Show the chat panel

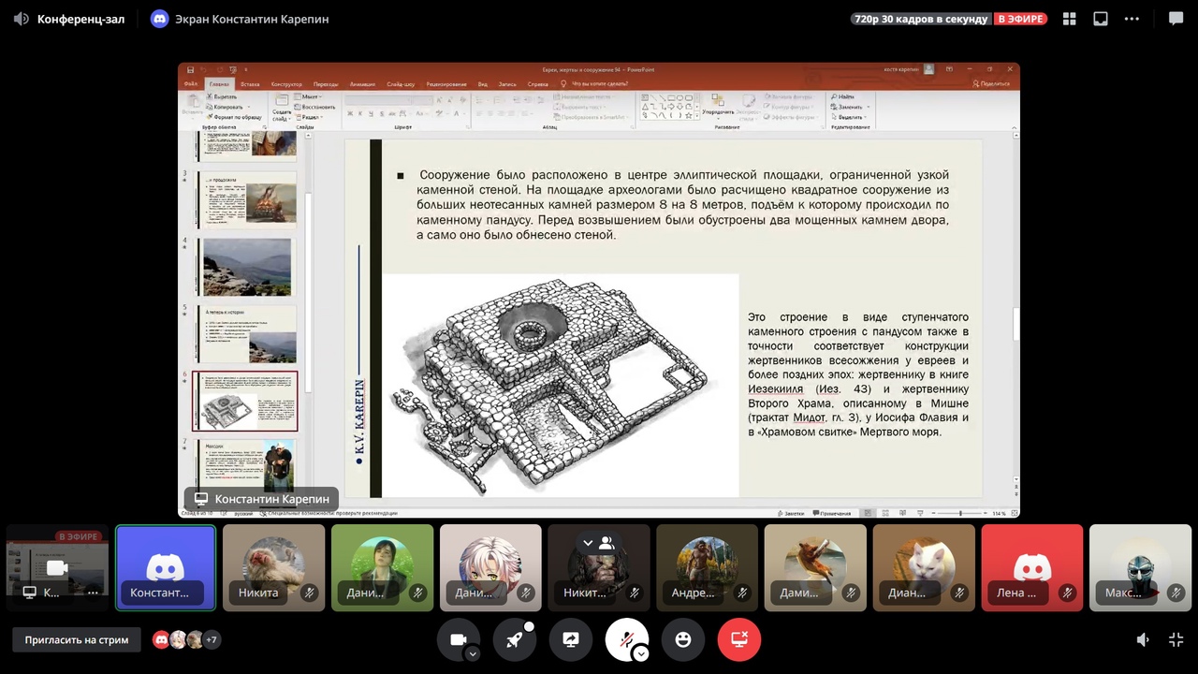click(1176, 19)
